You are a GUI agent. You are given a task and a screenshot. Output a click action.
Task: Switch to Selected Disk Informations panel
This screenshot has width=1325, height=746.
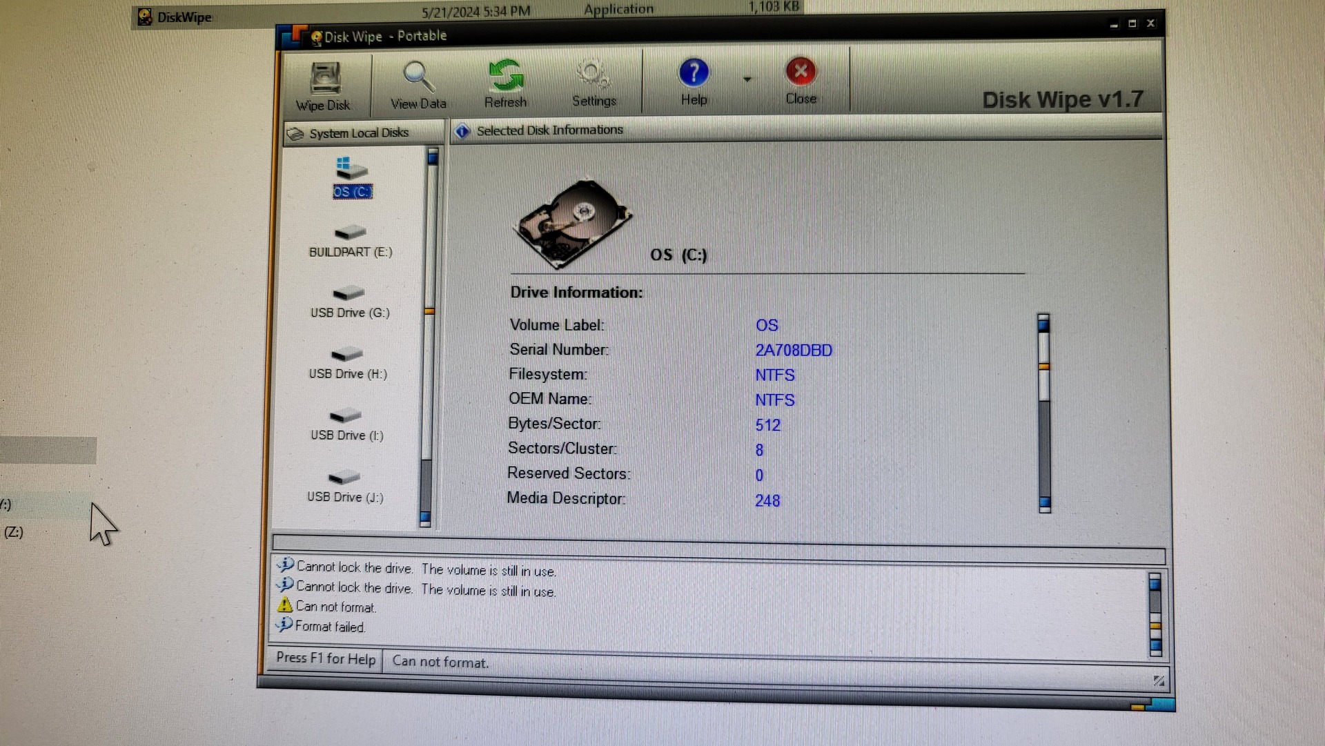click(x=549, y=130)
